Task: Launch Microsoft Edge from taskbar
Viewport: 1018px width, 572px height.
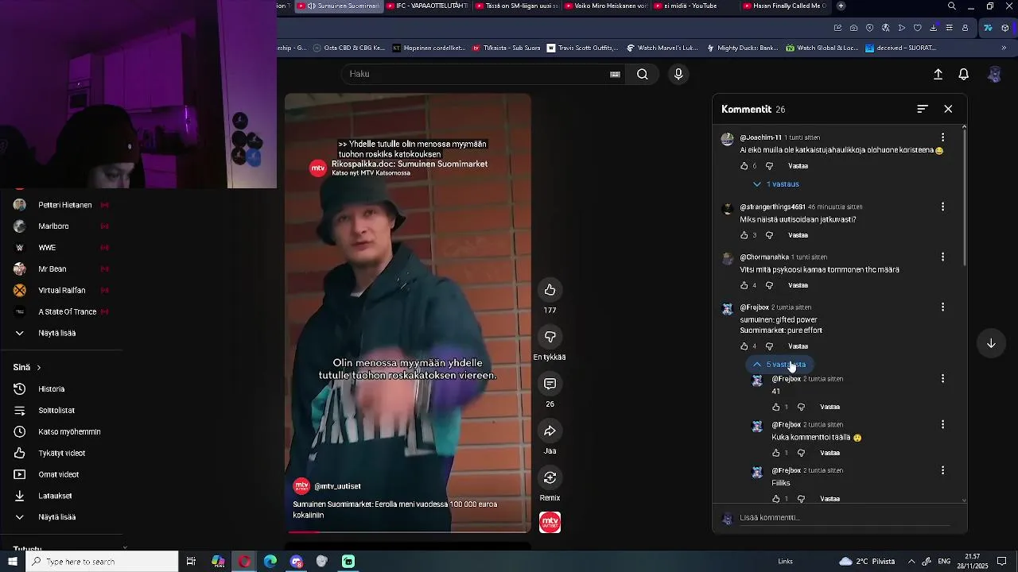Action: pos(270,562)
